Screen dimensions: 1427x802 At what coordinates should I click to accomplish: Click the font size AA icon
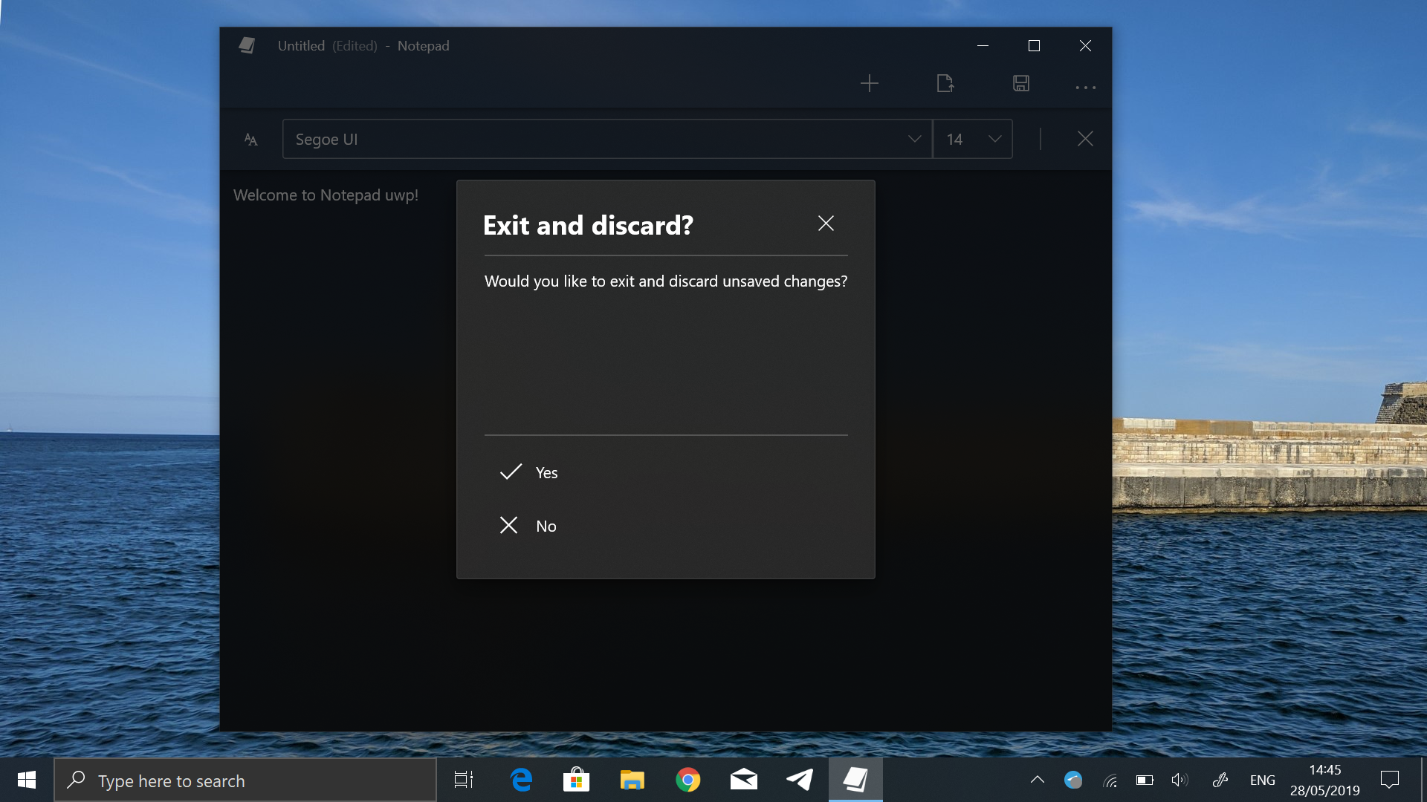click(x=251, y=140)
